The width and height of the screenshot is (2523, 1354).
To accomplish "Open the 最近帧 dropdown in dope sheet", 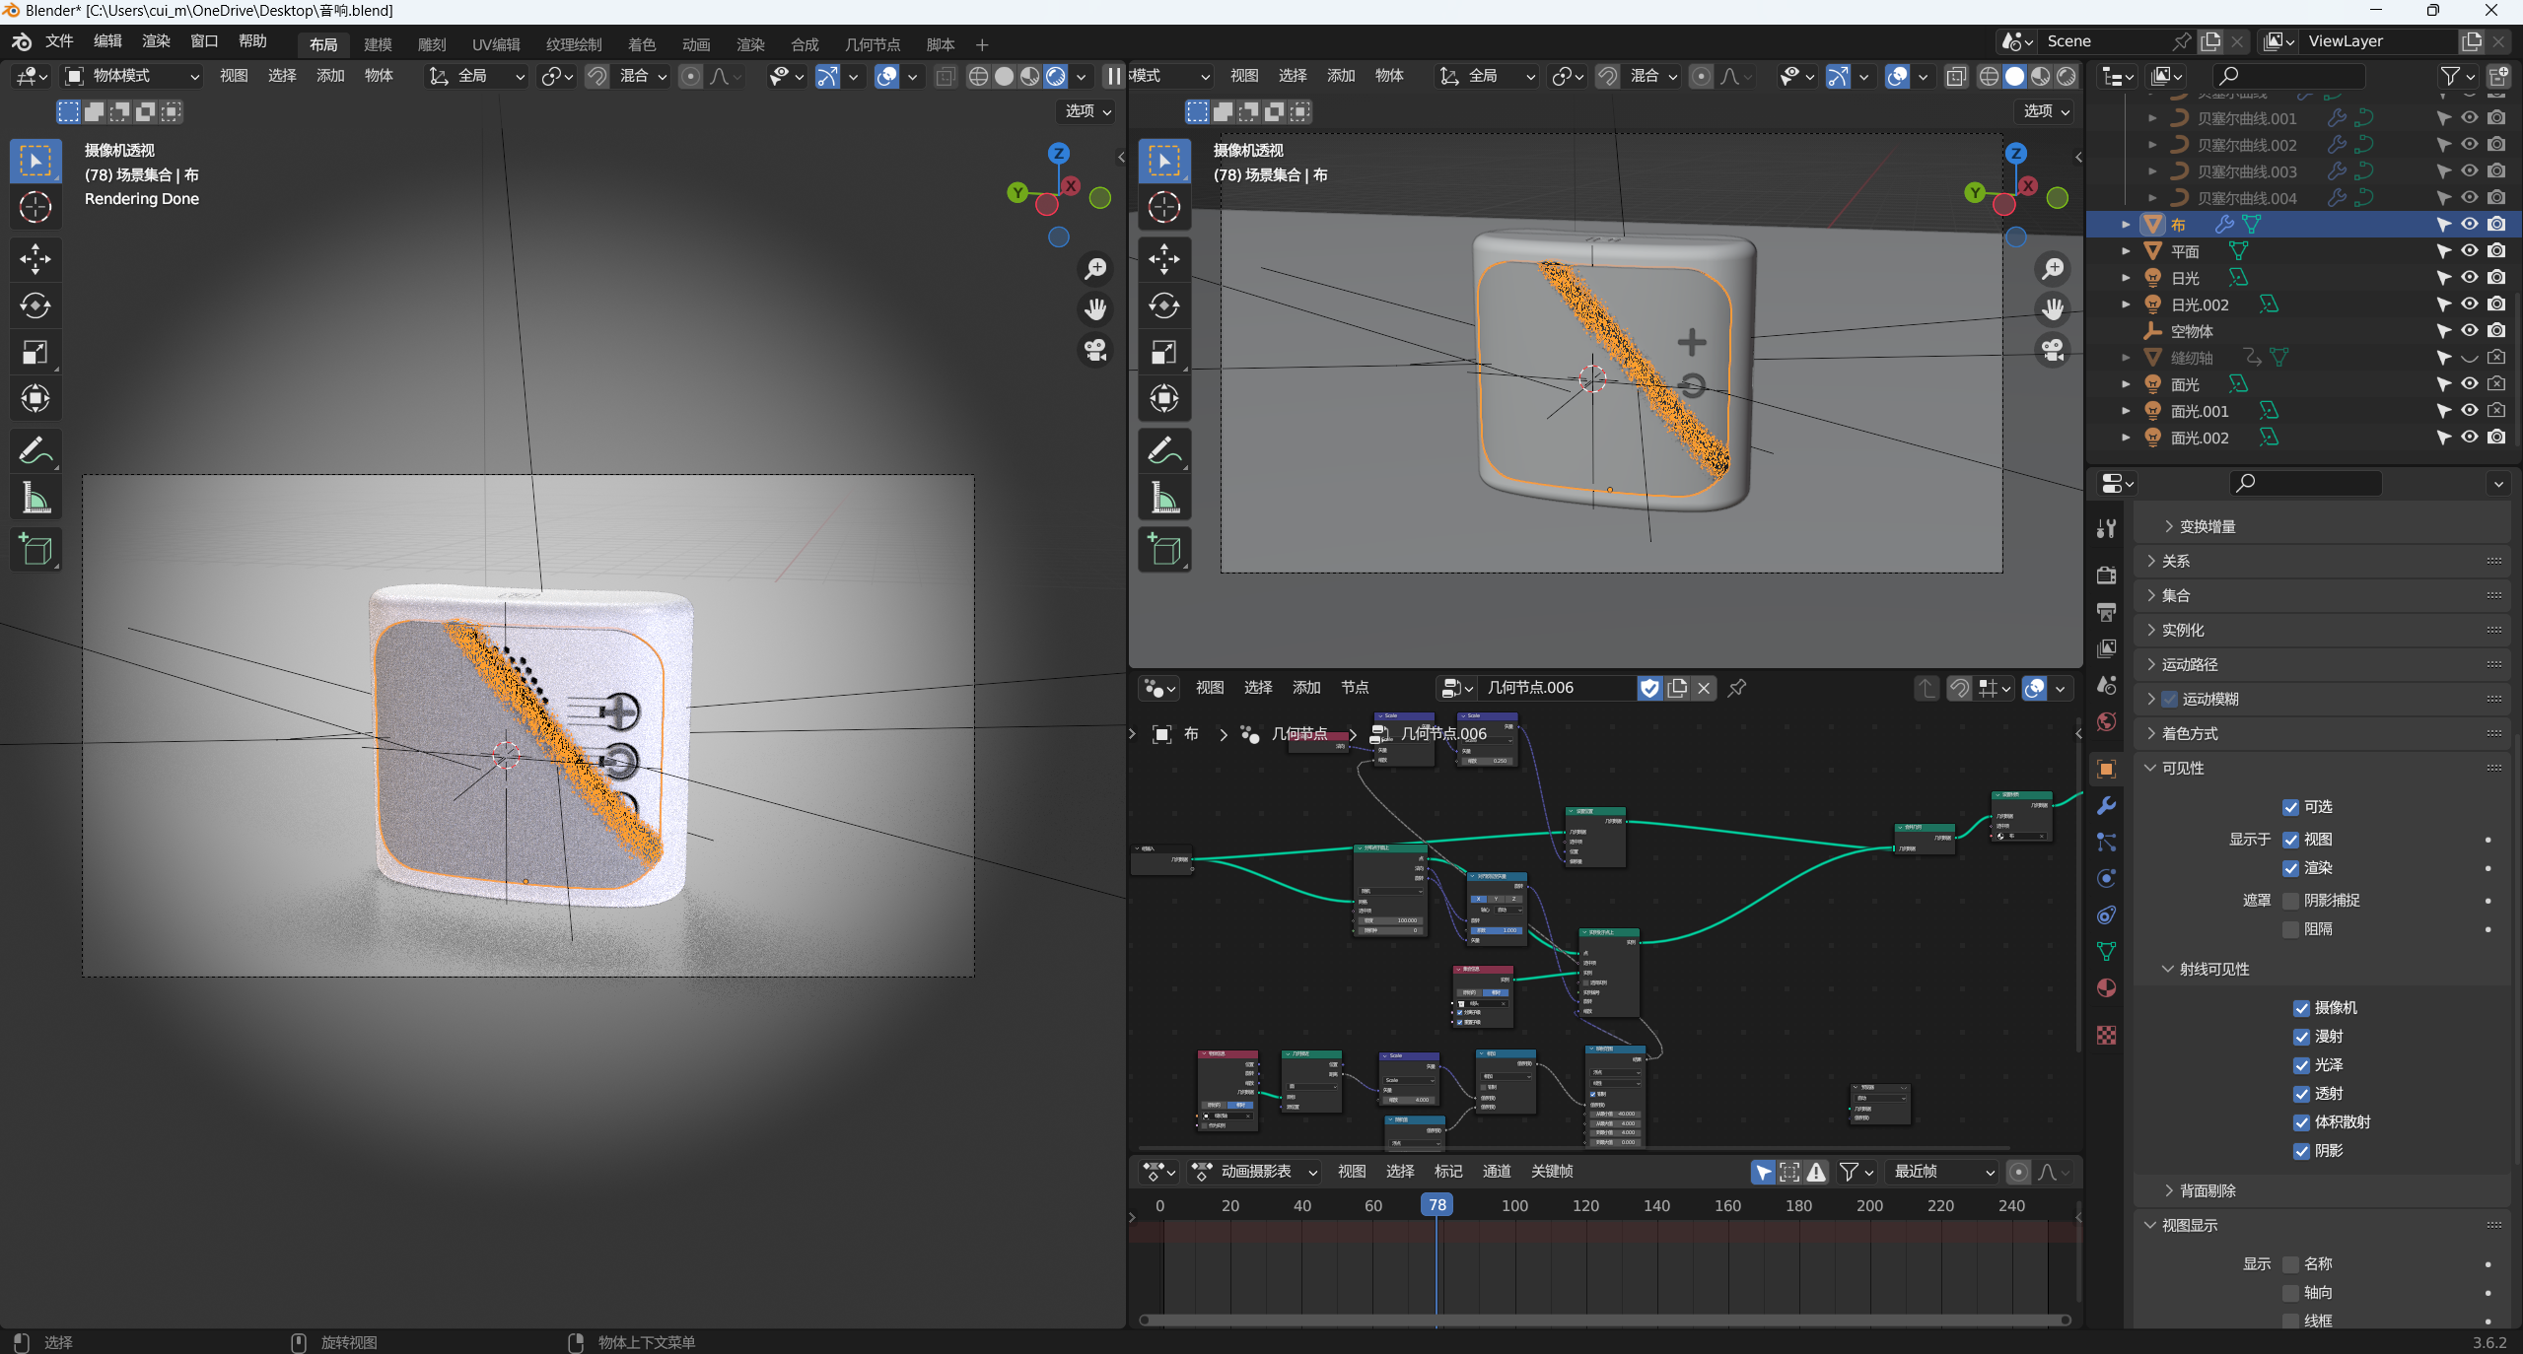I will 1943,1172.
